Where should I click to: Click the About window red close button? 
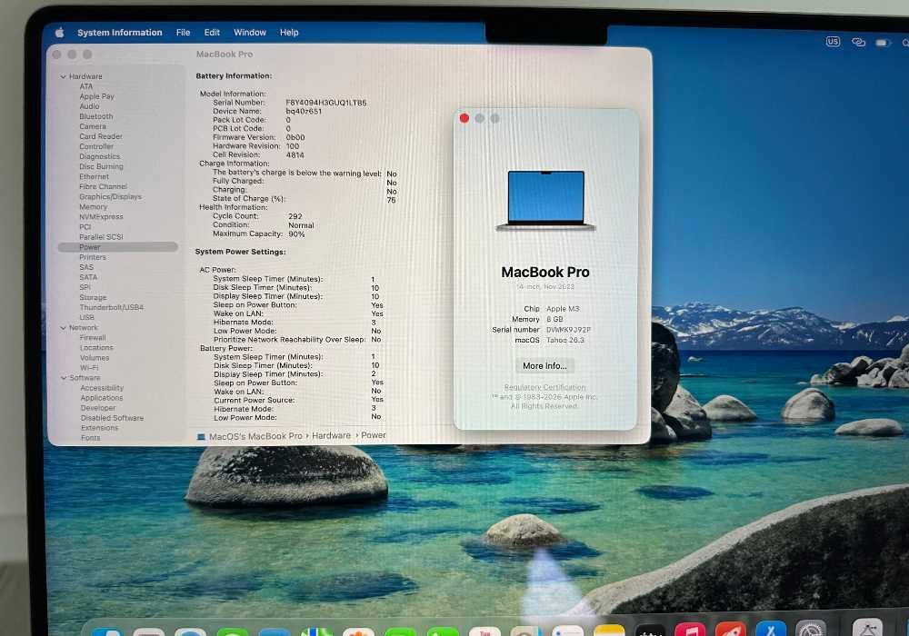pos(464,118)
